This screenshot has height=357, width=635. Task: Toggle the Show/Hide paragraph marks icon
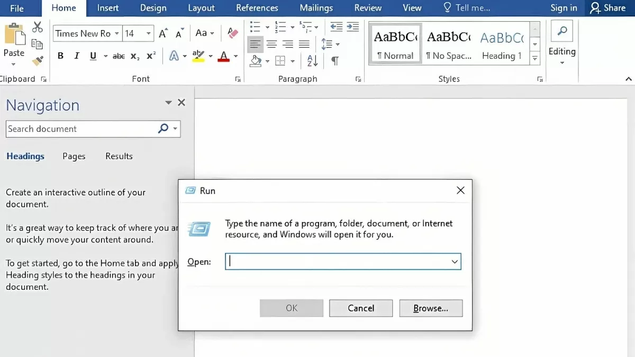click(335, 61)
